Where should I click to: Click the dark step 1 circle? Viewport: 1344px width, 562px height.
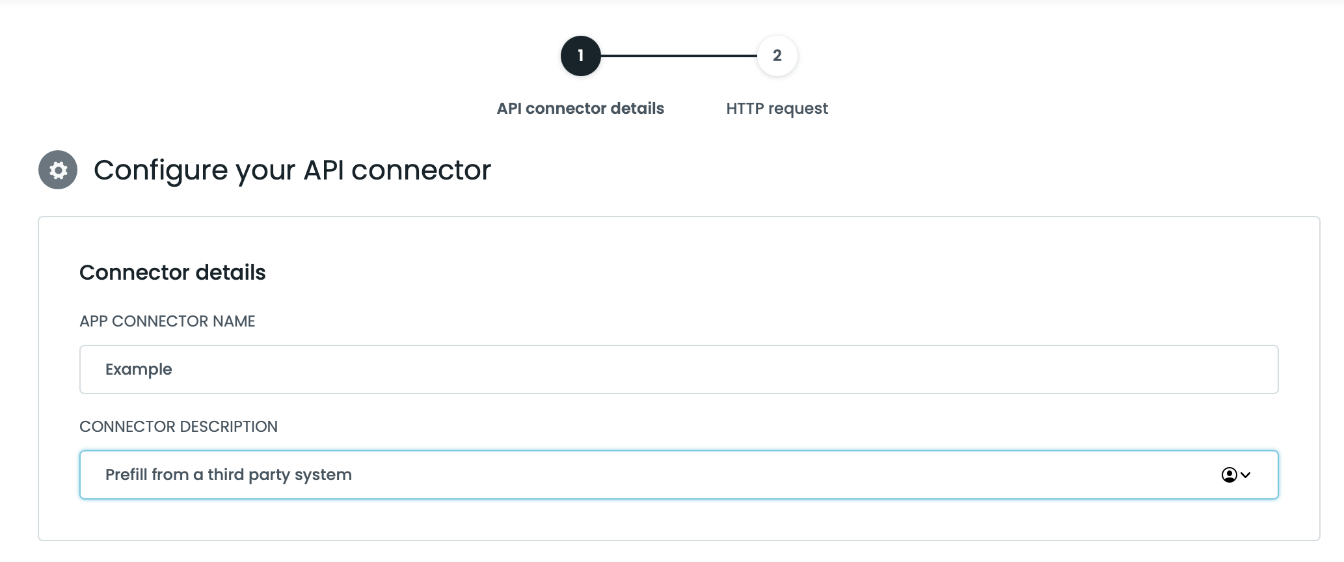[x=580, y=56]
